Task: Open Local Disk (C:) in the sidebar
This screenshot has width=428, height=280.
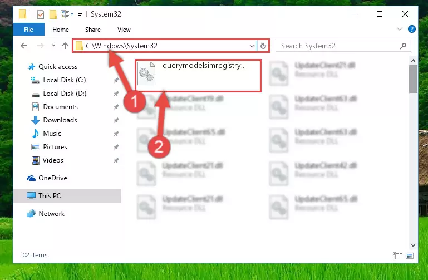Action: click(58, 80)
